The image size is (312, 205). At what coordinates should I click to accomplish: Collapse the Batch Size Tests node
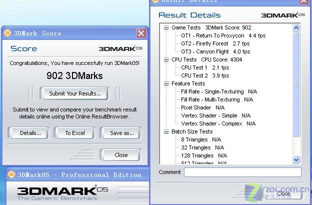pos(166,131)
